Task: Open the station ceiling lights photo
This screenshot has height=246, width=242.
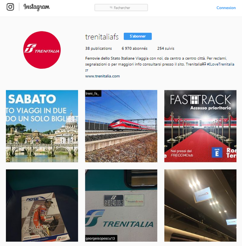Action: point(200,205)
